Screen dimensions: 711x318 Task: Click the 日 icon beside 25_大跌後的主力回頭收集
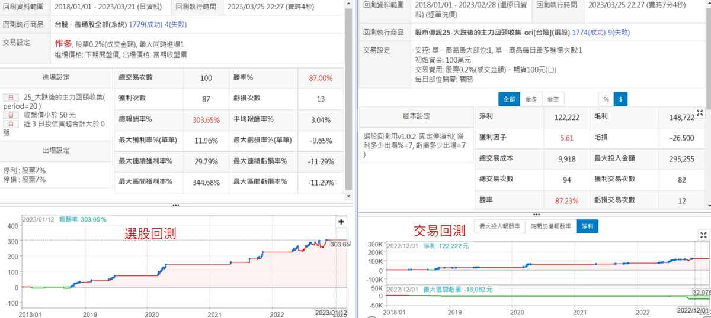10,98
